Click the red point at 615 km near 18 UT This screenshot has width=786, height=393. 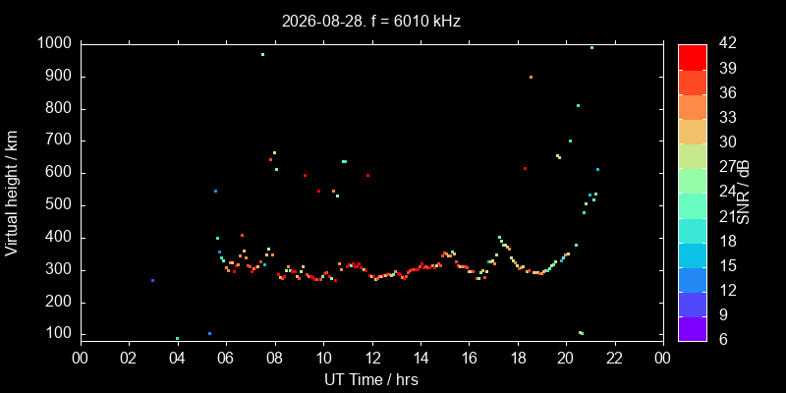(525, 168)
